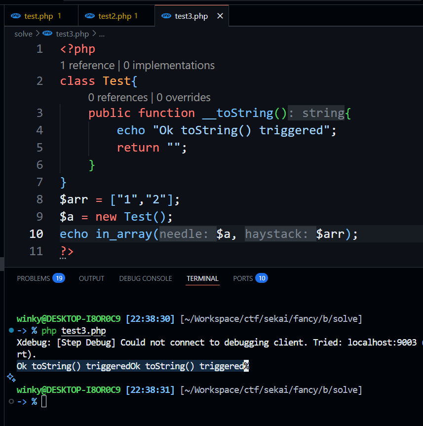Screen dimensions: 423x426
Task: Expand the breadcrumb ellipsis after test3.php
Action: pyautogui.click(x=102, y=34)
